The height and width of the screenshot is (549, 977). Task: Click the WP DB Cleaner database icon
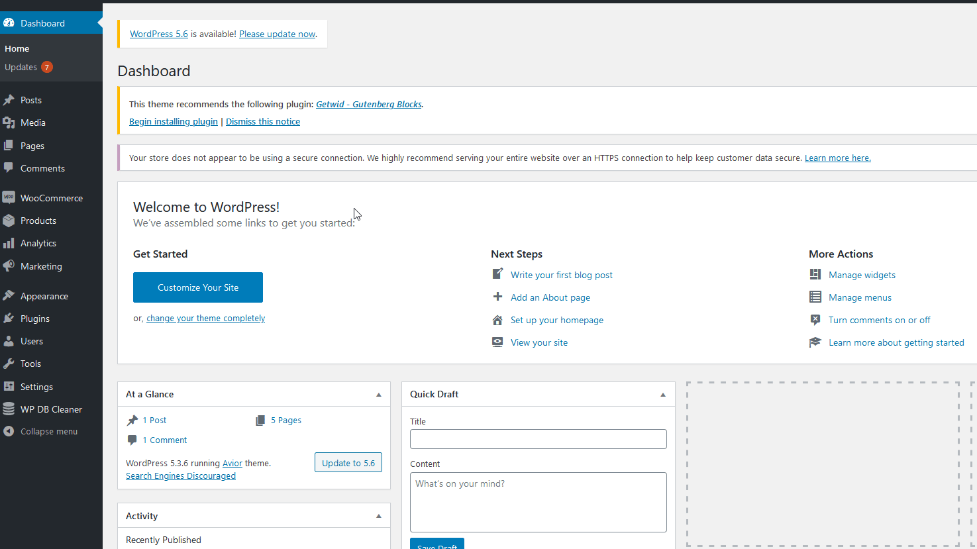point(9,409)
